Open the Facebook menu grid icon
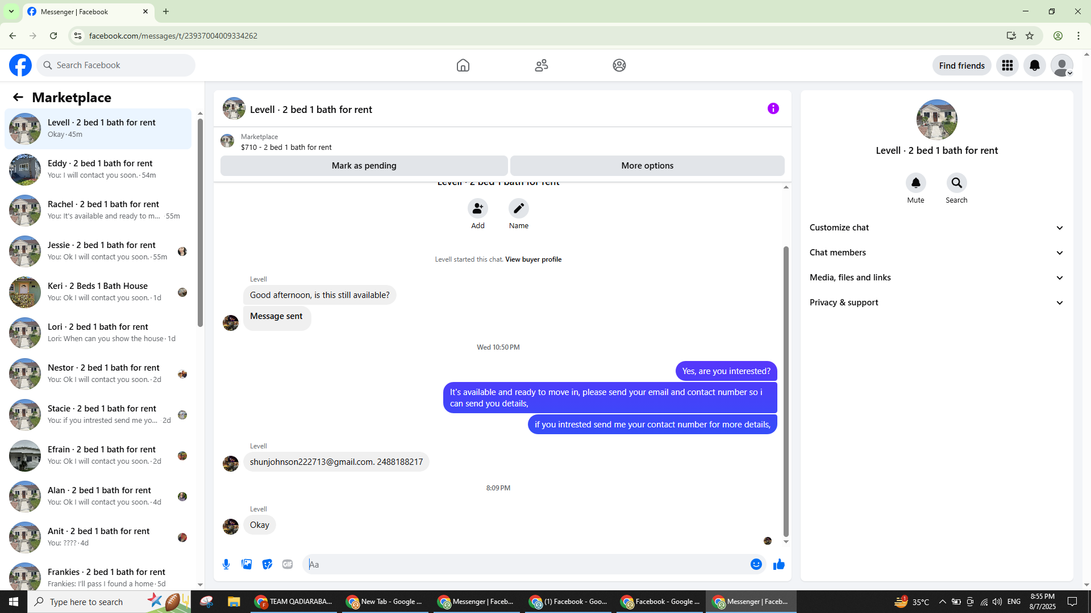Viewport: 1091px width, 613px height. click(1007, 65)
